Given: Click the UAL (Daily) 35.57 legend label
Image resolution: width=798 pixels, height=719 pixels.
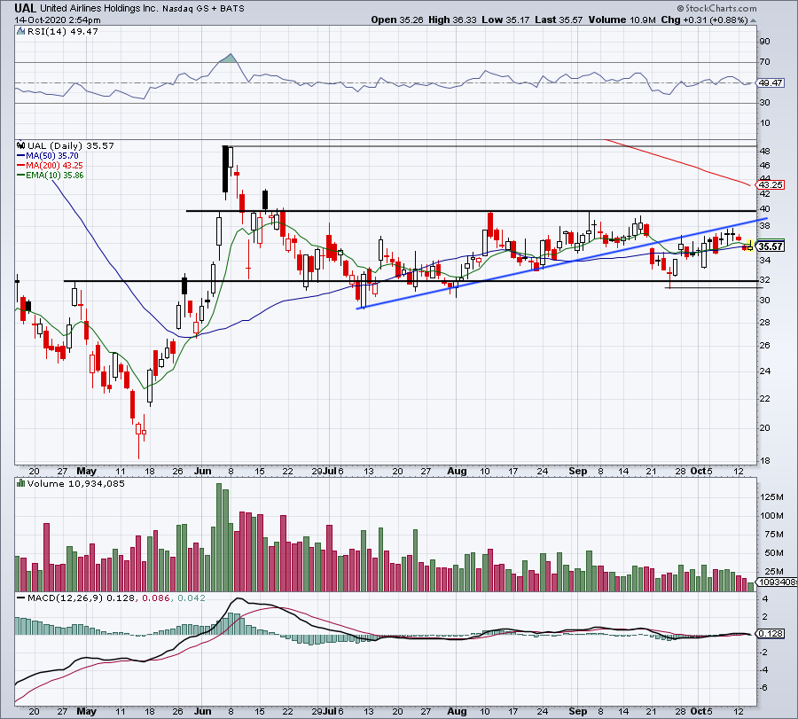Looking at the screenshot, I should [x=71, y=145].
